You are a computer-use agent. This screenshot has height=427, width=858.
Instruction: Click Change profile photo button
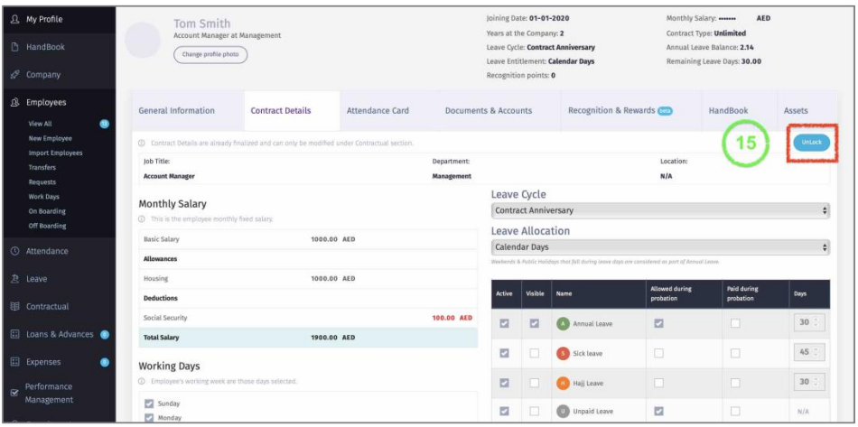pos(210,54)
